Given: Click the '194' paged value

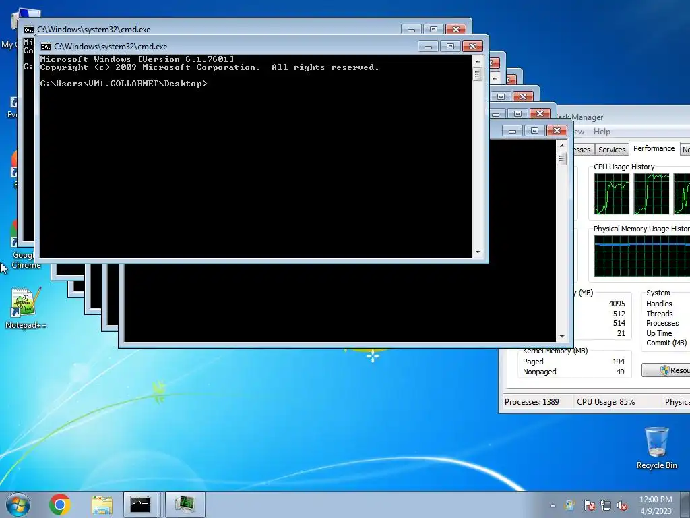Looking at the screenshot, I should [x=619, y=362].
